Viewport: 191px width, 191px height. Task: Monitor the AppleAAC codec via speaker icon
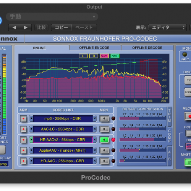[104, 151]
